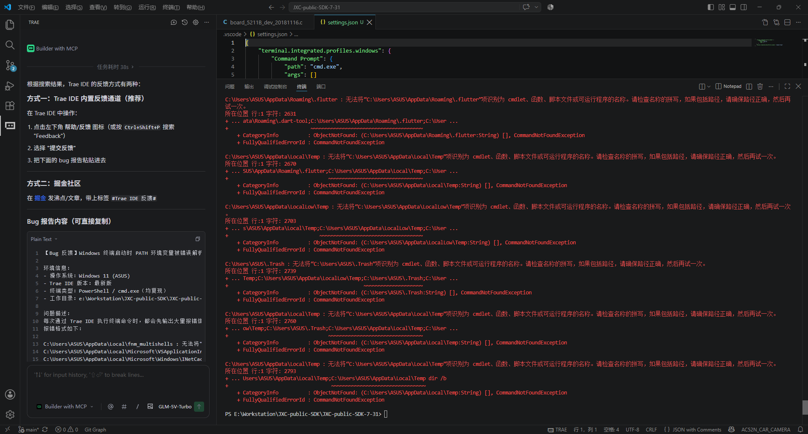
Task: Toggle bottom panel visibility in title bar
Action: coord(733,7)
